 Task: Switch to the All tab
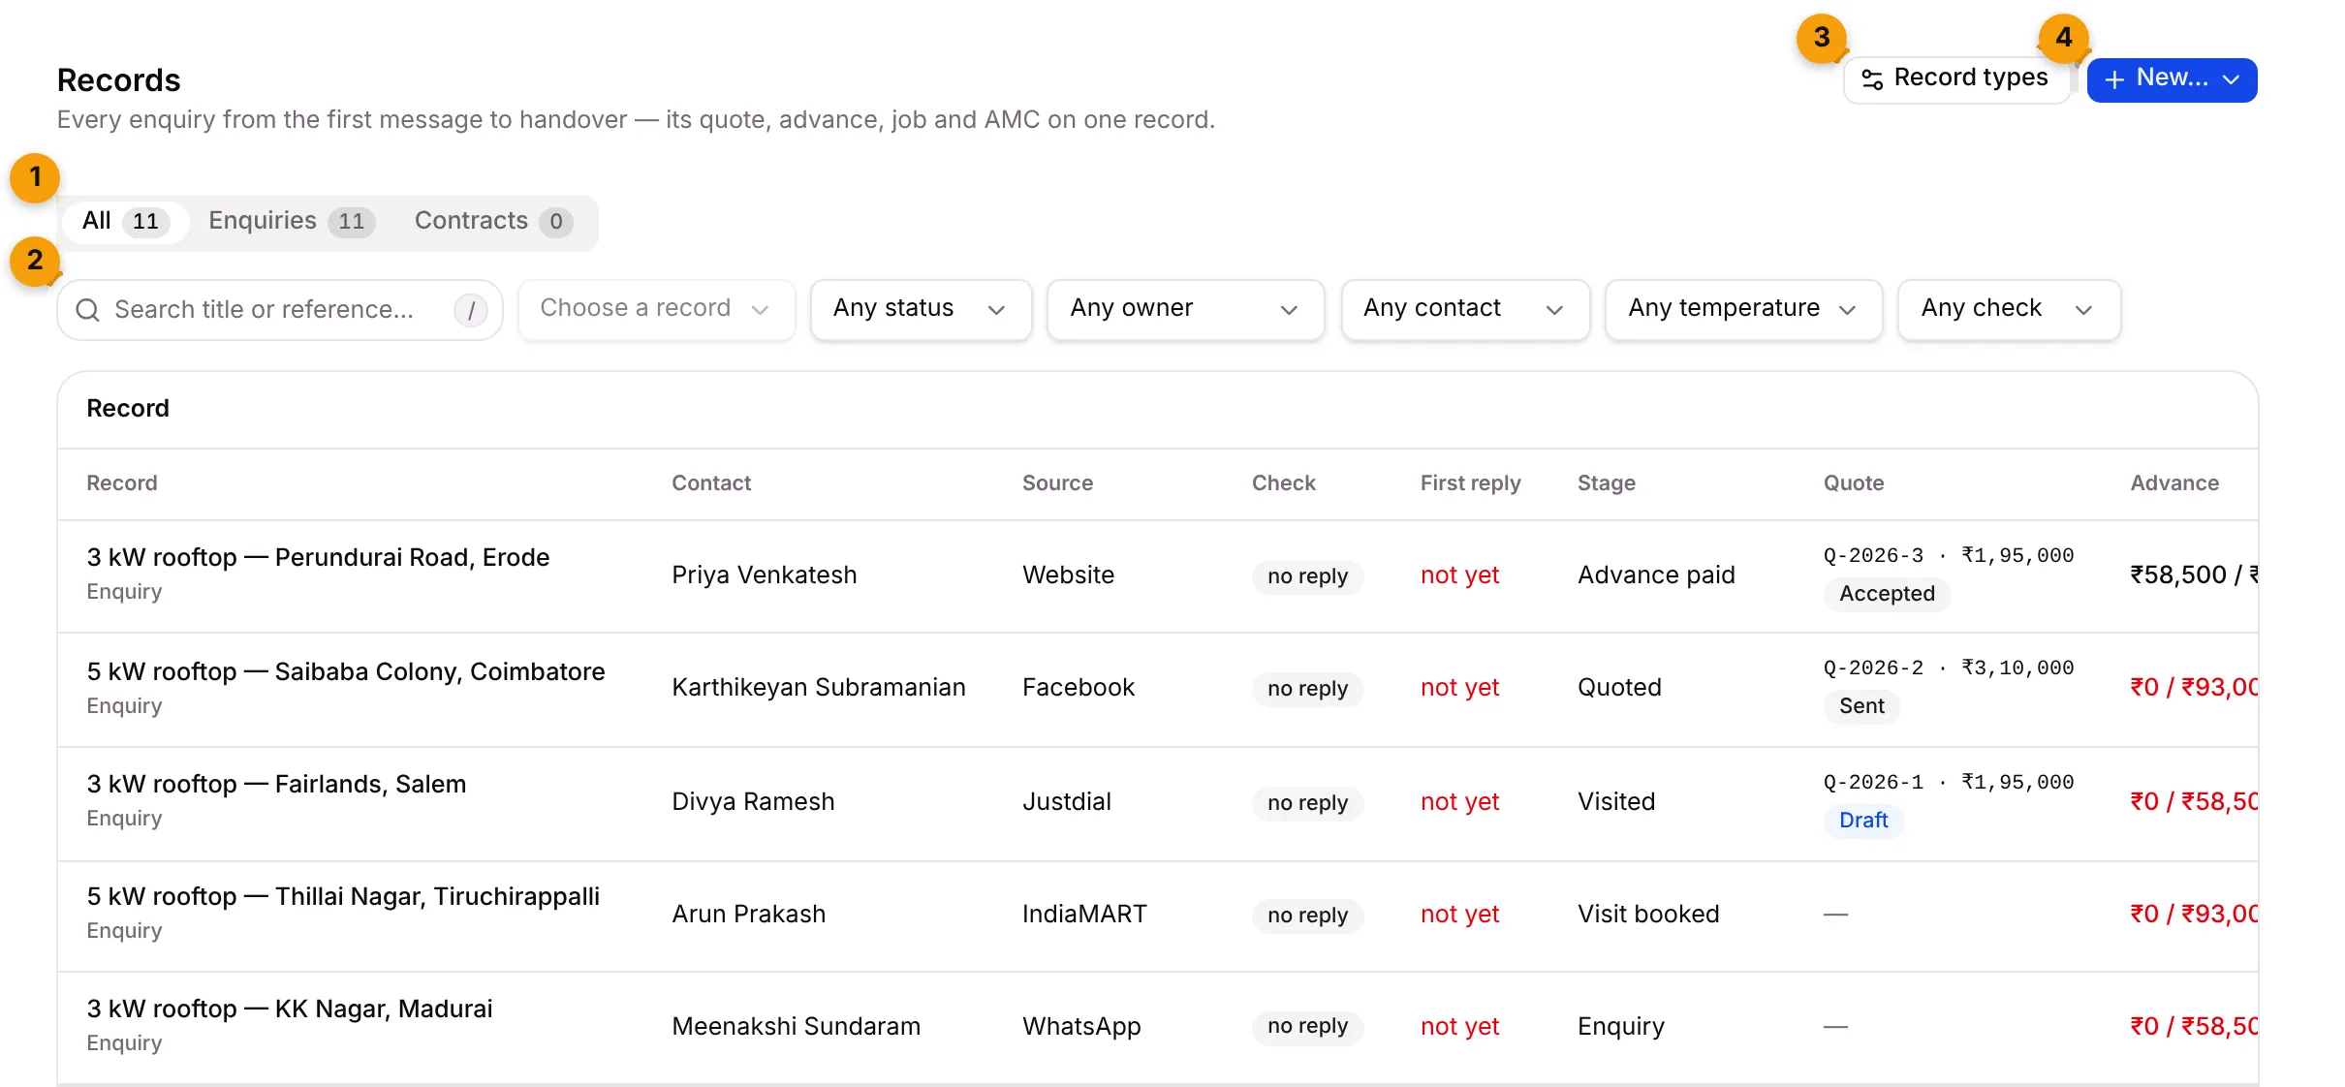click(126, 222)
